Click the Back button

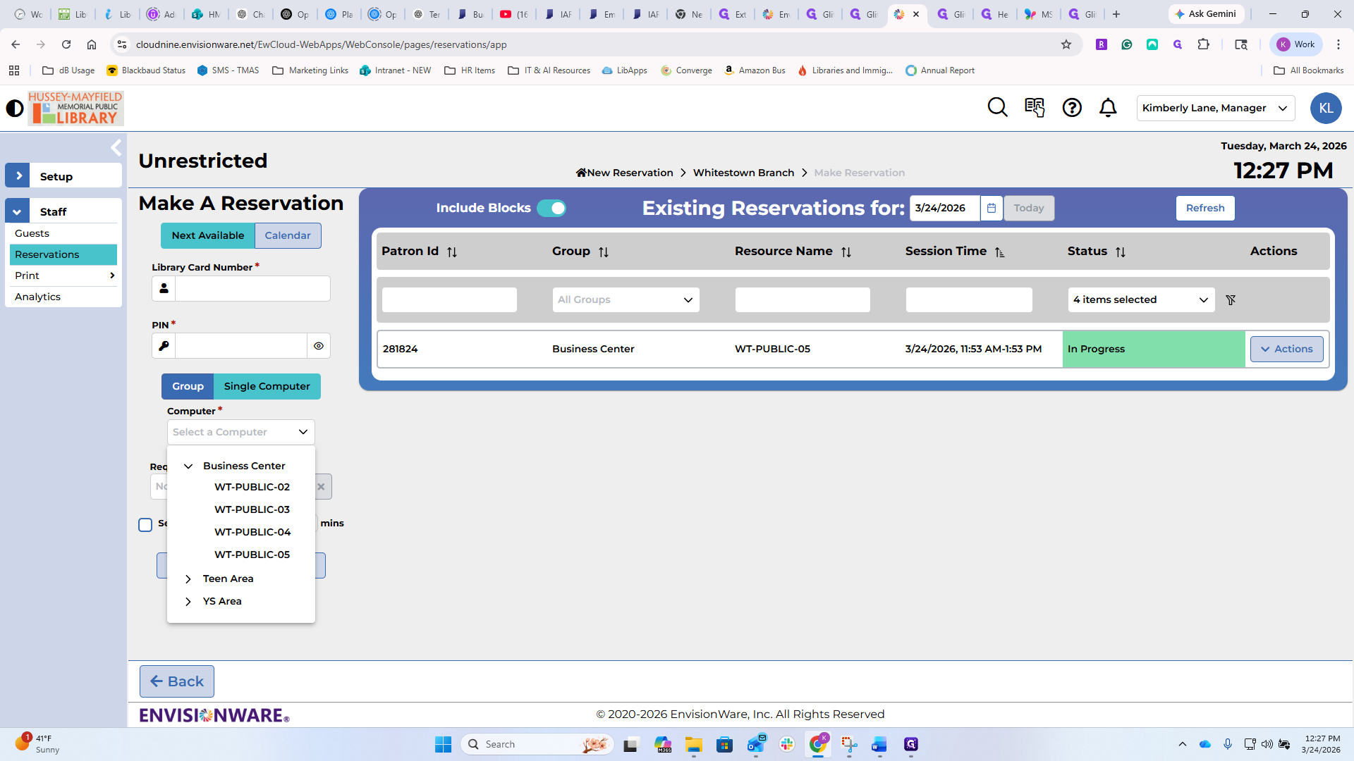click(177, 681)
